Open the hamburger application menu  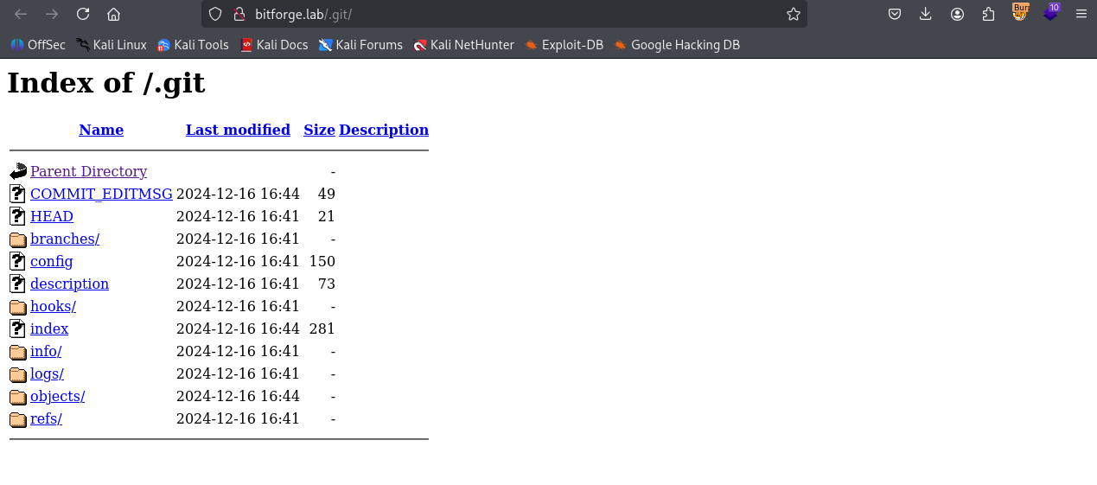coord(1081,14)
